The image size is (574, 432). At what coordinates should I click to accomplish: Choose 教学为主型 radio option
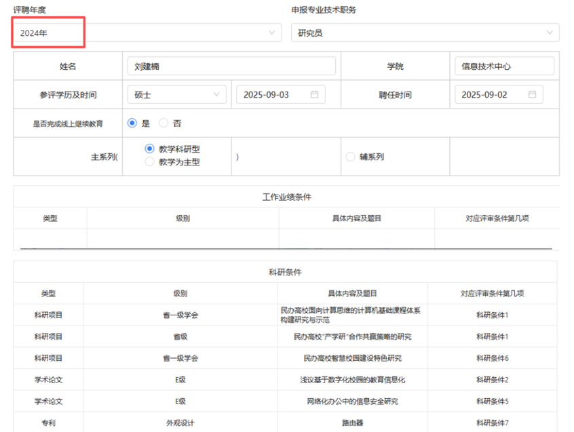pos(150,162)
